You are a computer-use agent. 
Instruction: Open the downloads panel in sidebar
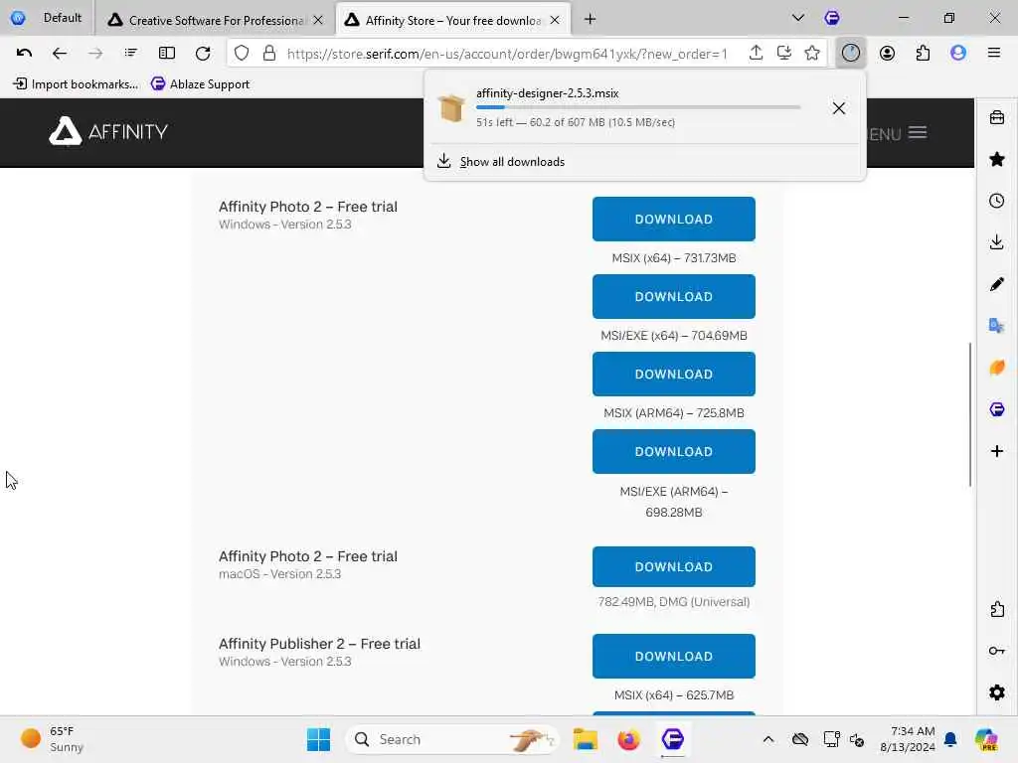point(997,242)
